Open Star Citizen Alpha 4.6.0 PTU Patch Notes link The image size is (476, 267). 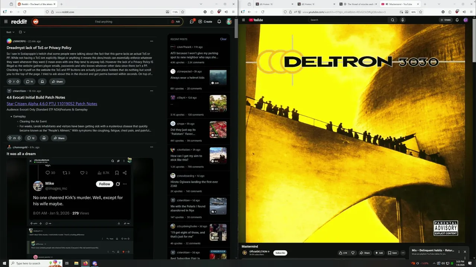click(x=52, y=104)
